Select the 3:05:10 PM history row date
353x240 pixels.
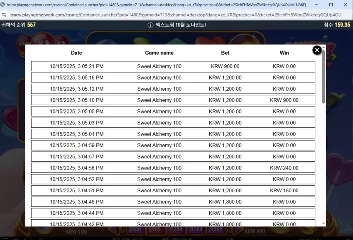pos(76,100)
